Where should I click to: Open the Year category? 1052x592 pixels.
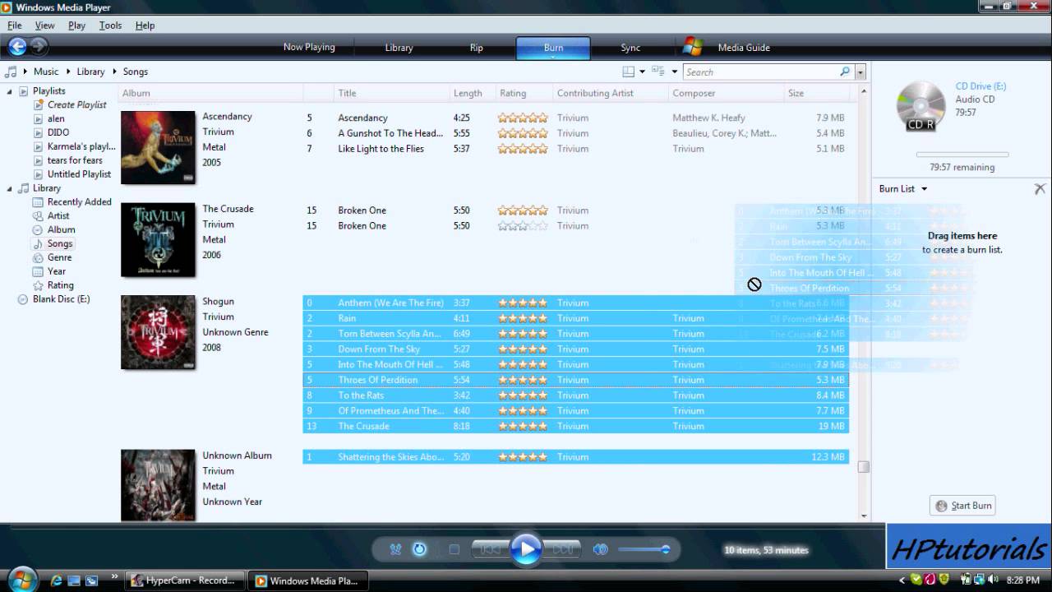pyautogui.click(x=57, y=271)
